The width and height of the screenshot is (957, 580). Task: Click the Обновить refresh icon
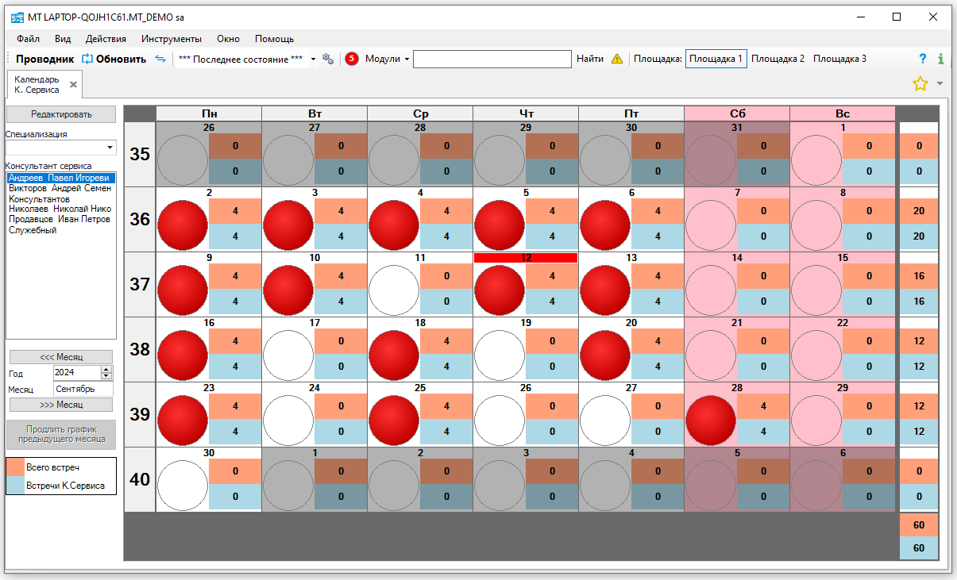coord(87,59)
